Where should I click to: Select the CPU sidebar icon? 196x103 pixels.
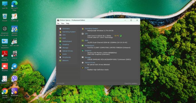(x=60, y=35)
